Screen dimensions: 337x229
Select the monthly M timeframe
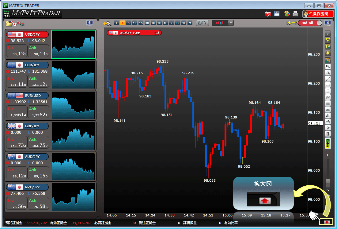pos(190,23)
